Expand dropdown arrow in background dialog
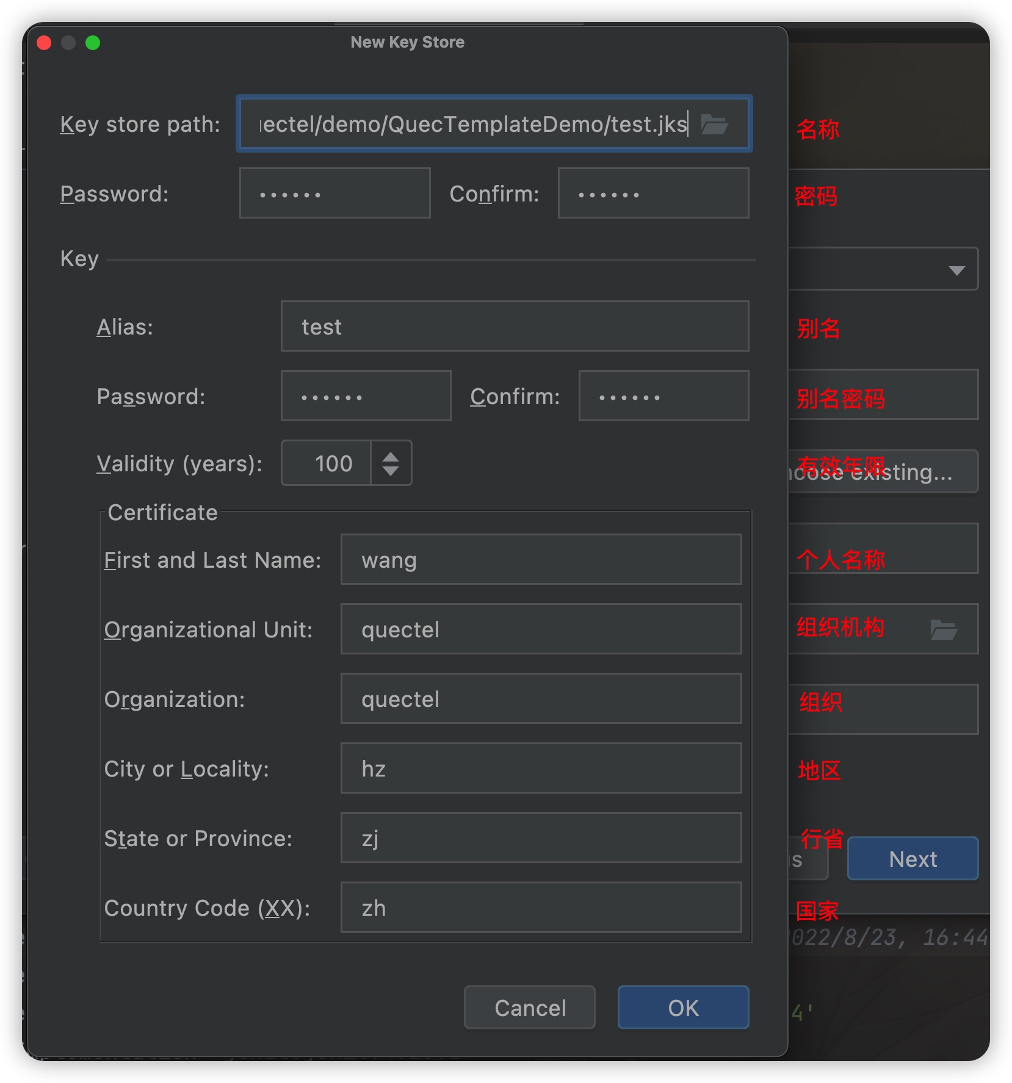This screenshot has height=1083, width=1012. click(956, 270)
